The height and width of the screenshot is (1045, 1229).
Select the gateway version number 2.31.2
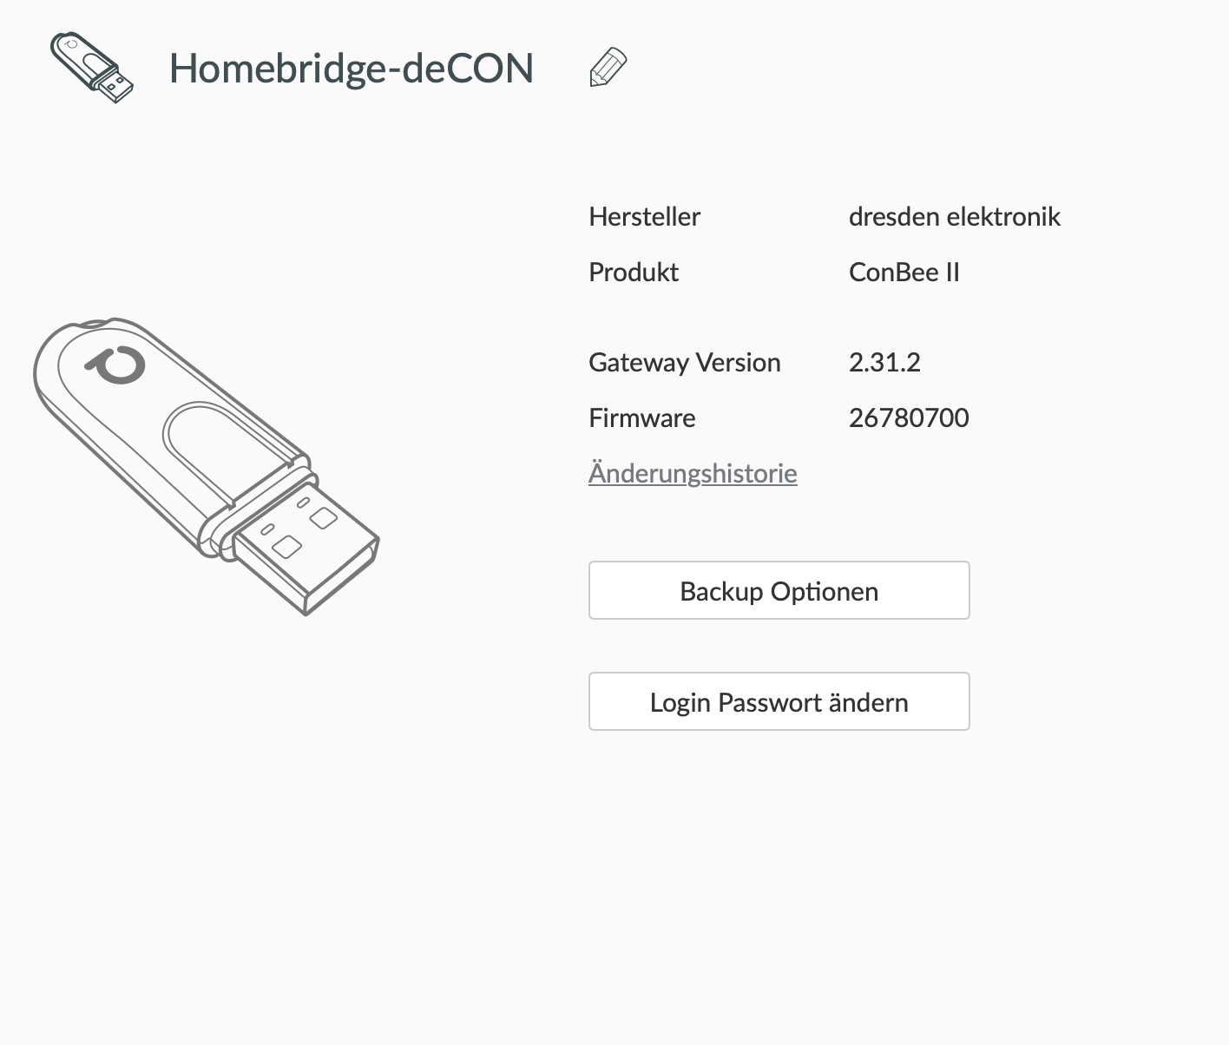point(884,362)
